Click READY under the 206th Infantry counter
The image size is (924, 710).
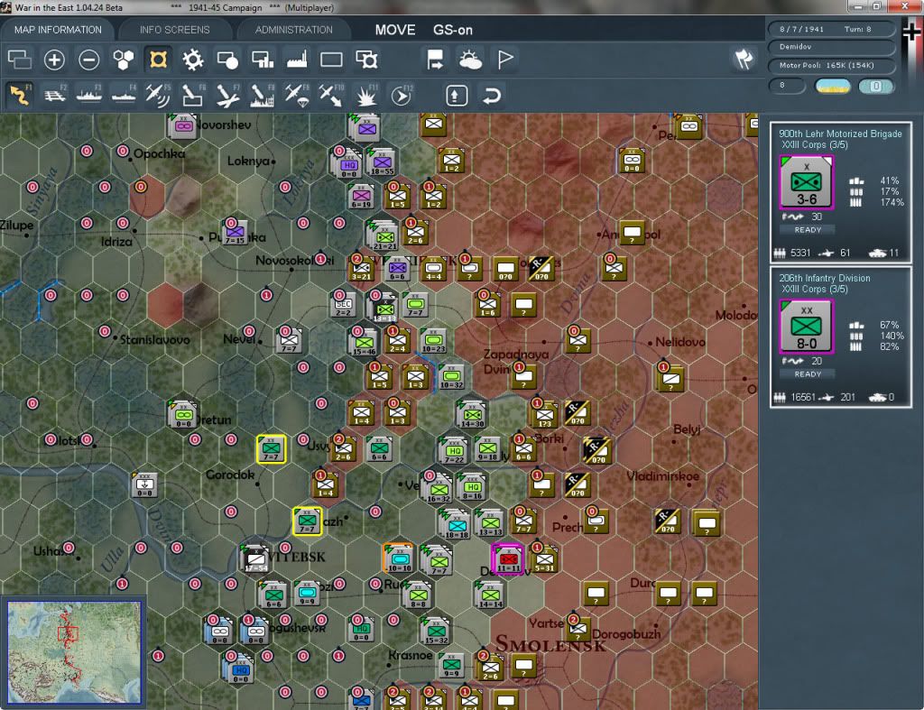click(x=808, y=374)
